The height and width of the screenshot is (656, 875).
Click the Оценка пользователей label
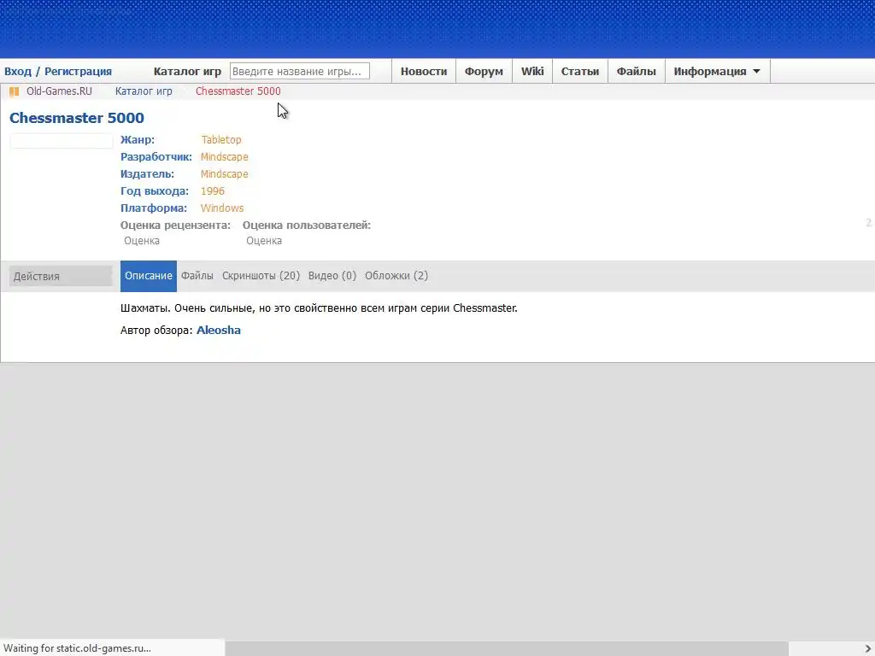tap(307, 225)
